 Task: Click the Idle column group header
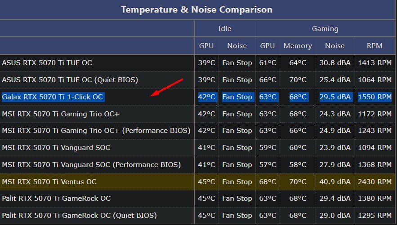[225, 29]
